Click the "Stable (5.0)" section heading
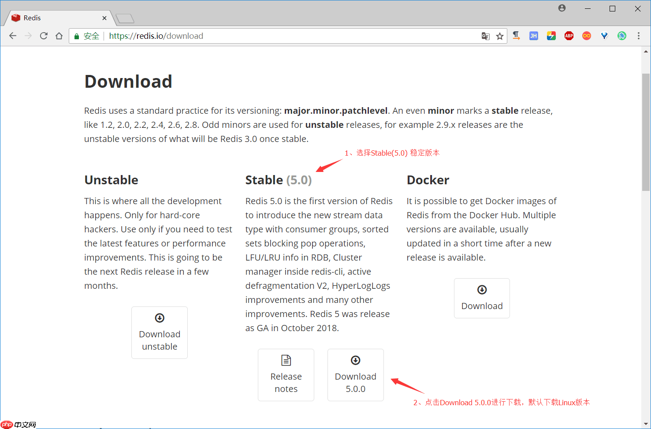Screen dimensions: 651x429 pos(279,180)
